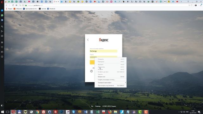Viewport: 203px width, 114px height.
Task: Expand the Проверка орфографии submenu
Action: tap(111, 83)
